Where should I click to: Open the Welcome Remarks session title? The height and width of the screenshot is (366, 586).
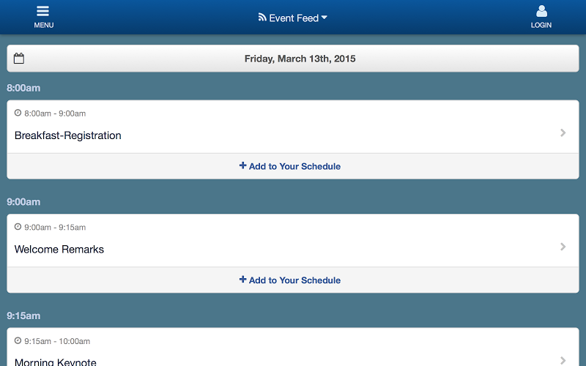(59, 250)
